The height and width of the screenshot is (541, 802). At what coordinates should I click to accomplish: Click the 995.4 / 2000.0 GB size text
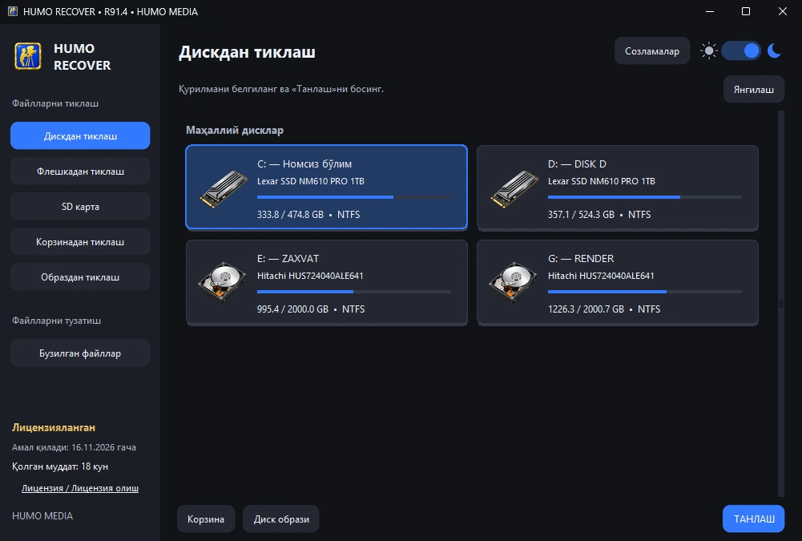pos(292,309)
